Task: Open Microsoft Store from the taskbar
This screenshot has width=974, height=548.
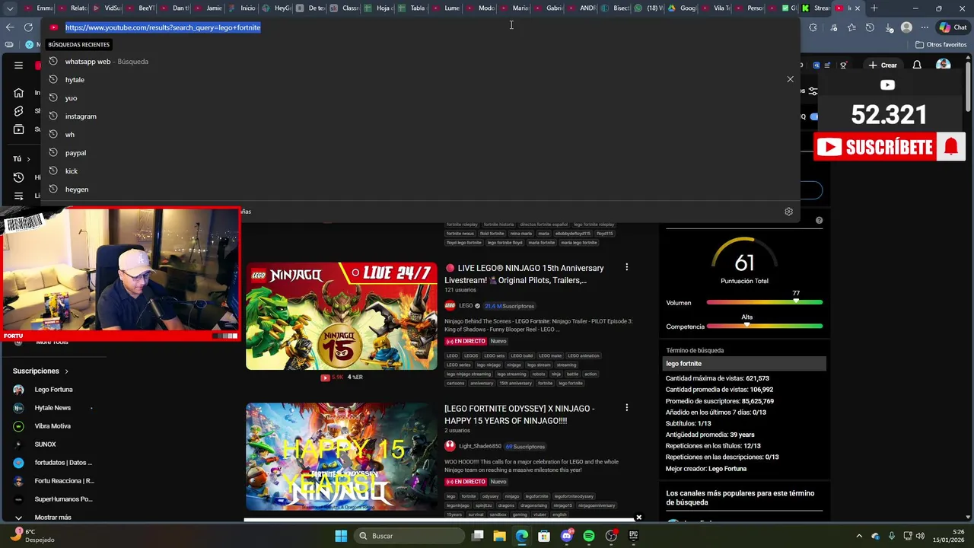Action: (544, 536)
